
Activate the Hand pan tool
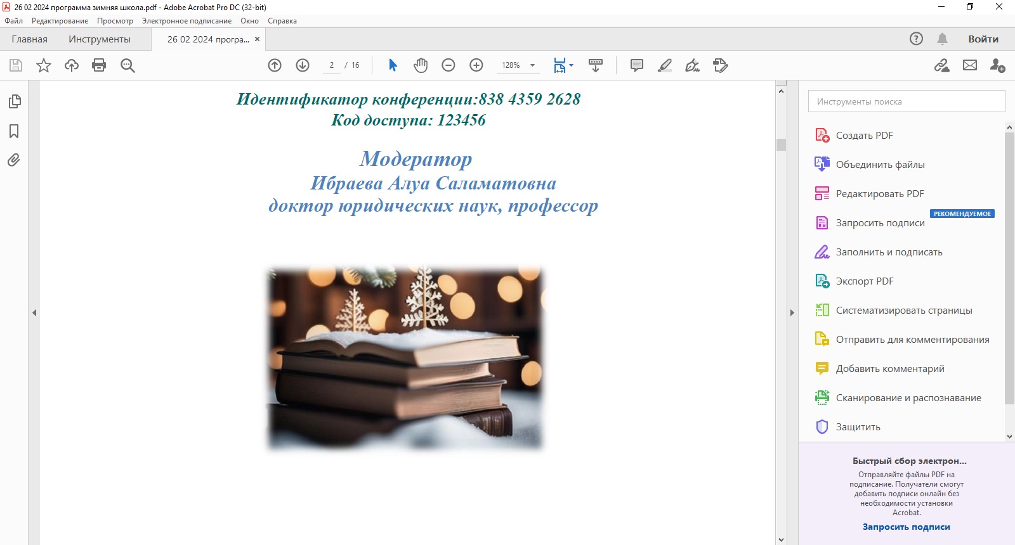tap(421, 65)
